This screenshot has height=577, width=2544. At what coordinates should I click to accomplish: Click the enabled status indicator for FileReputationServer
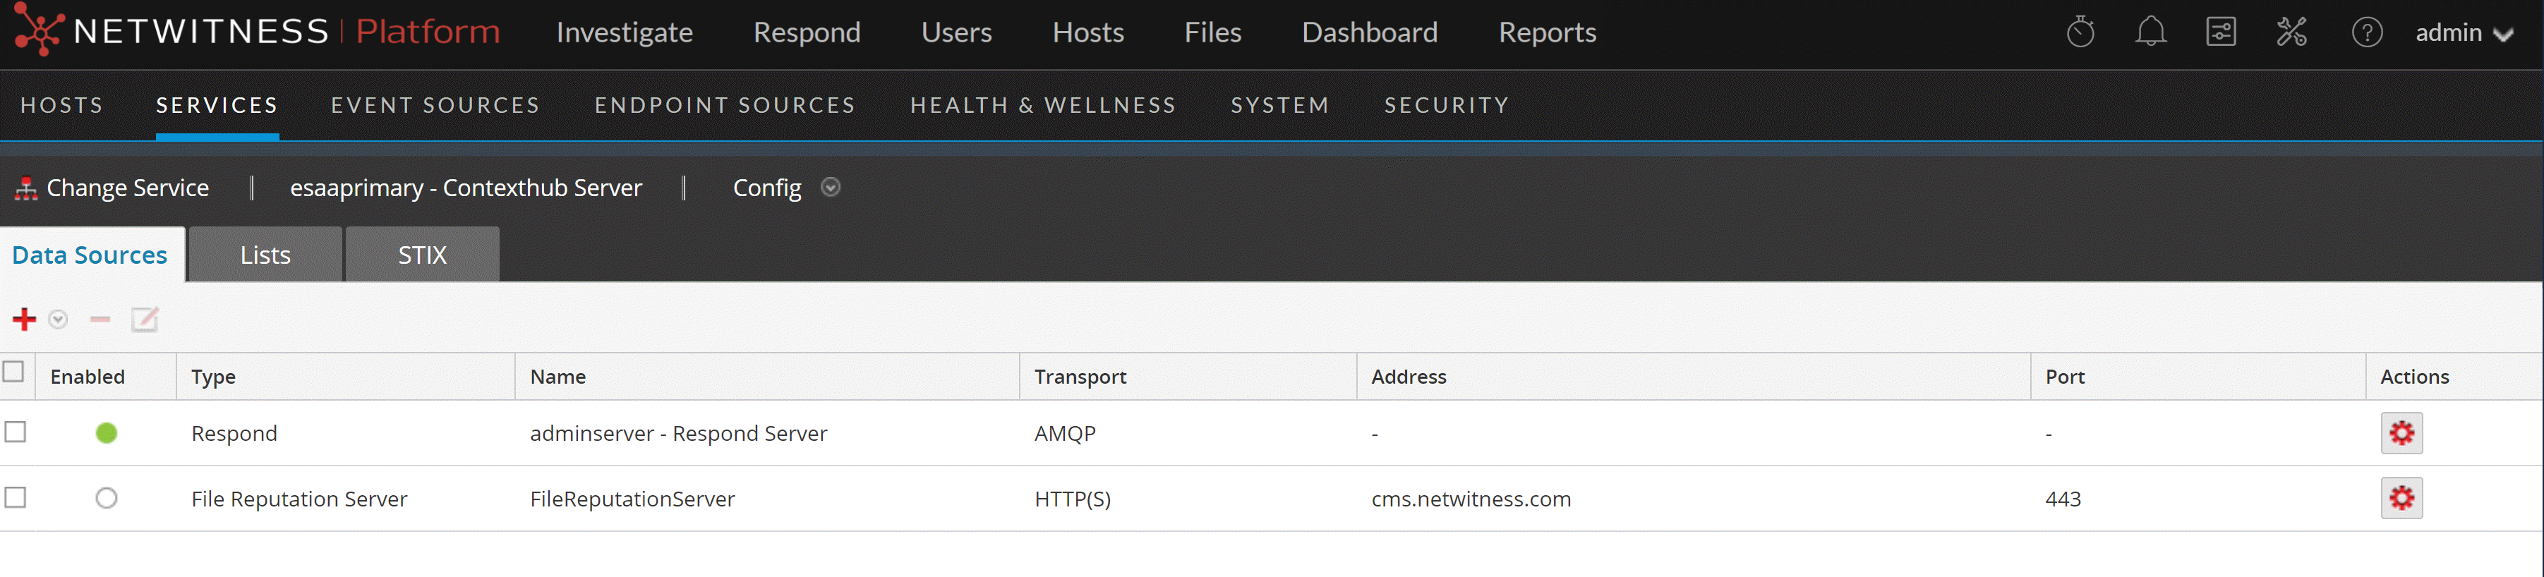(x=107, y=499)
